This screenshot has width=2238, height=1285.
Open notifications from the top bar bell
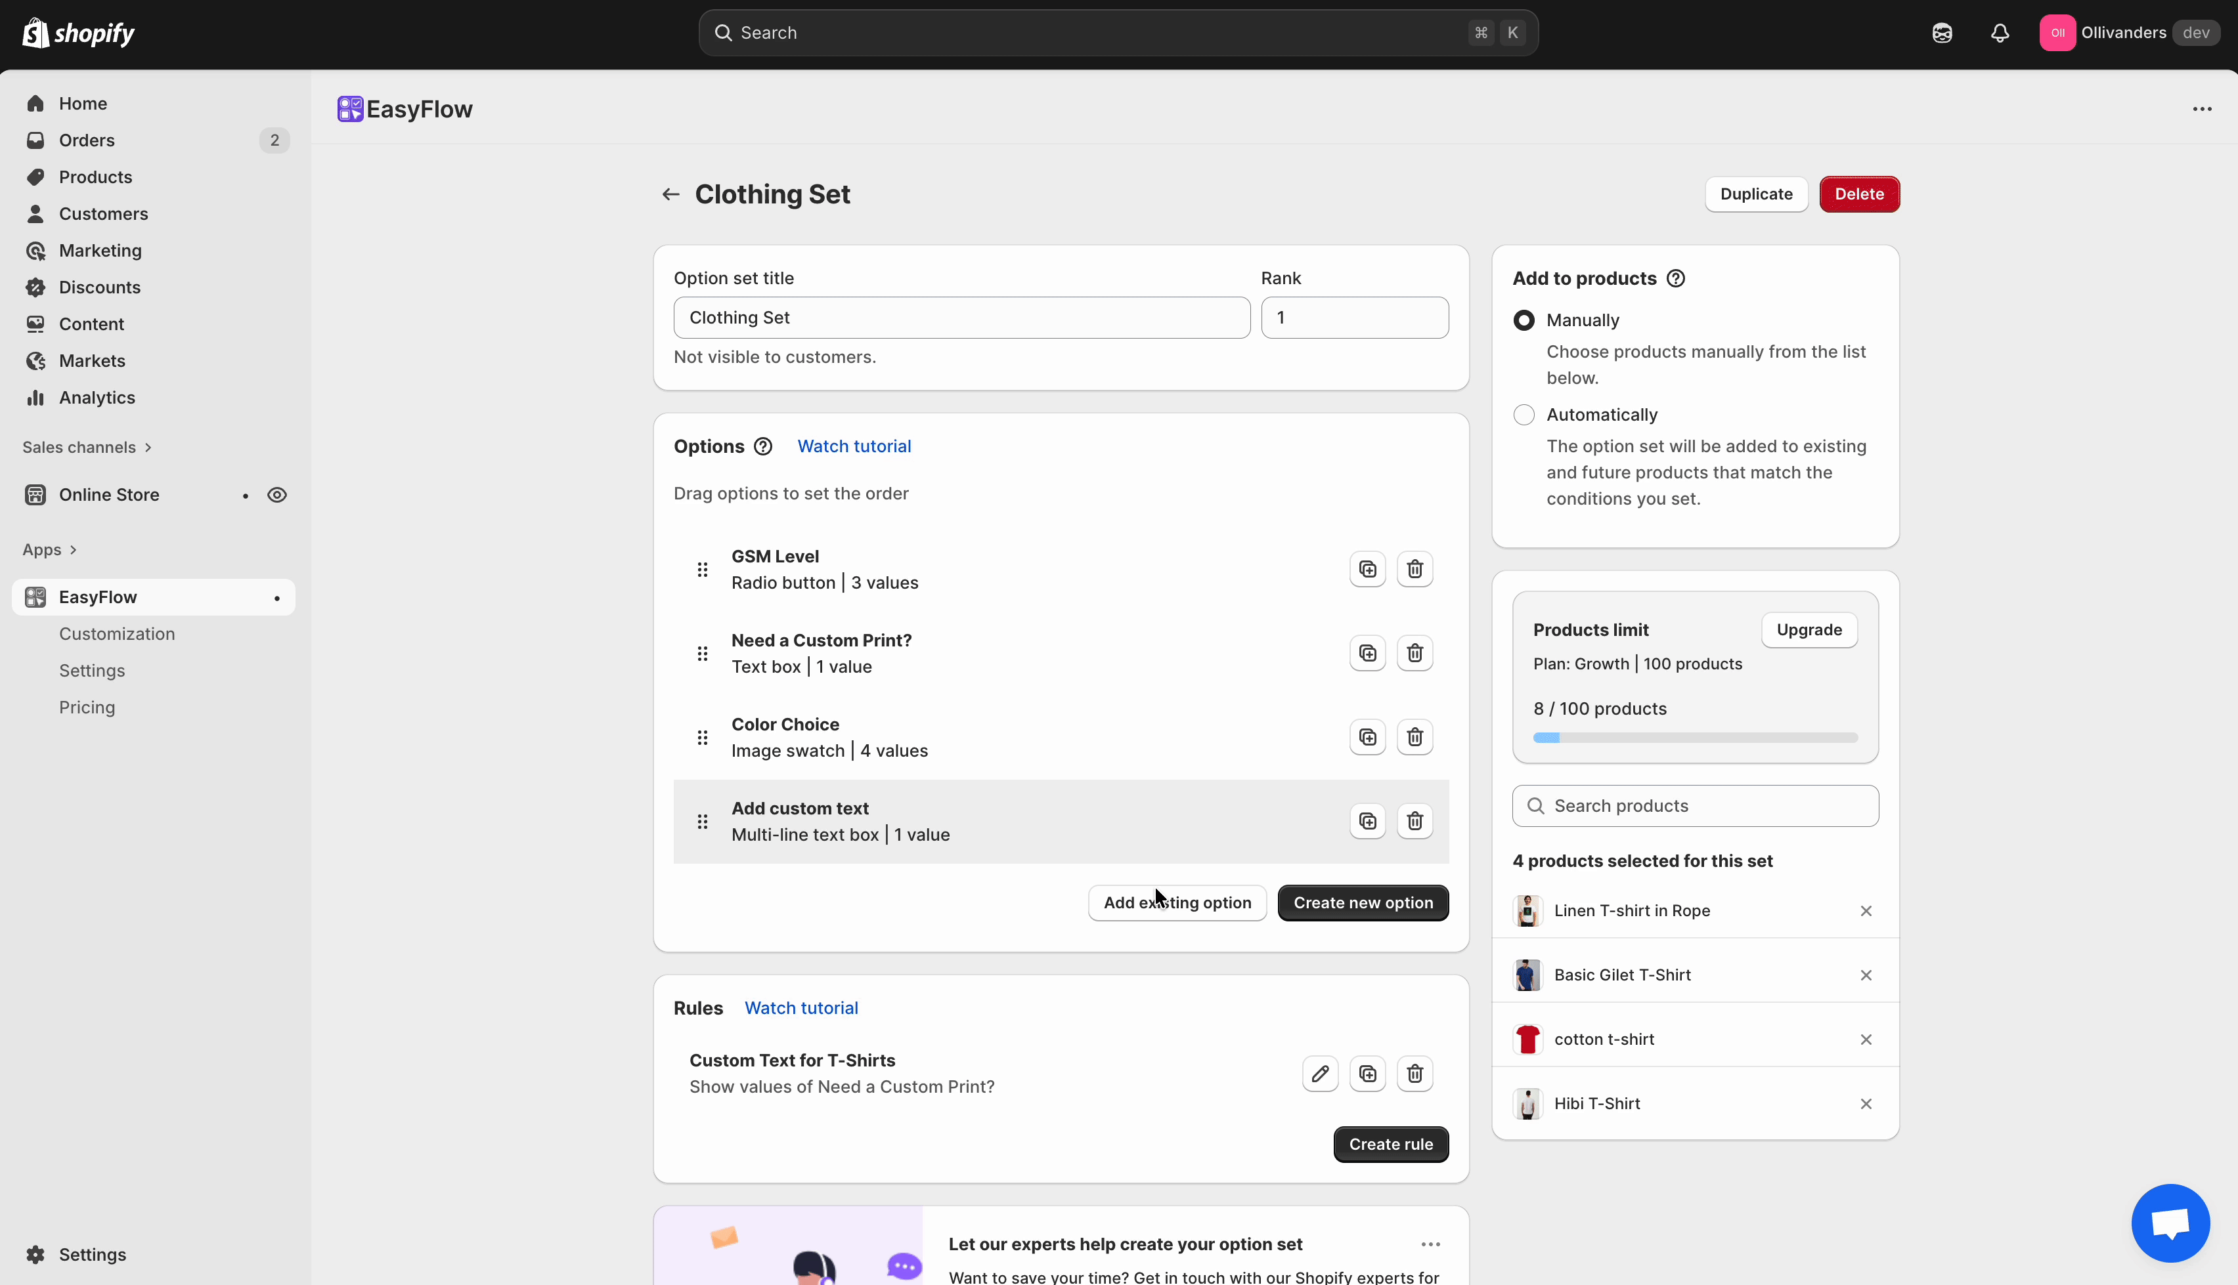click(x=1999, y=33)
